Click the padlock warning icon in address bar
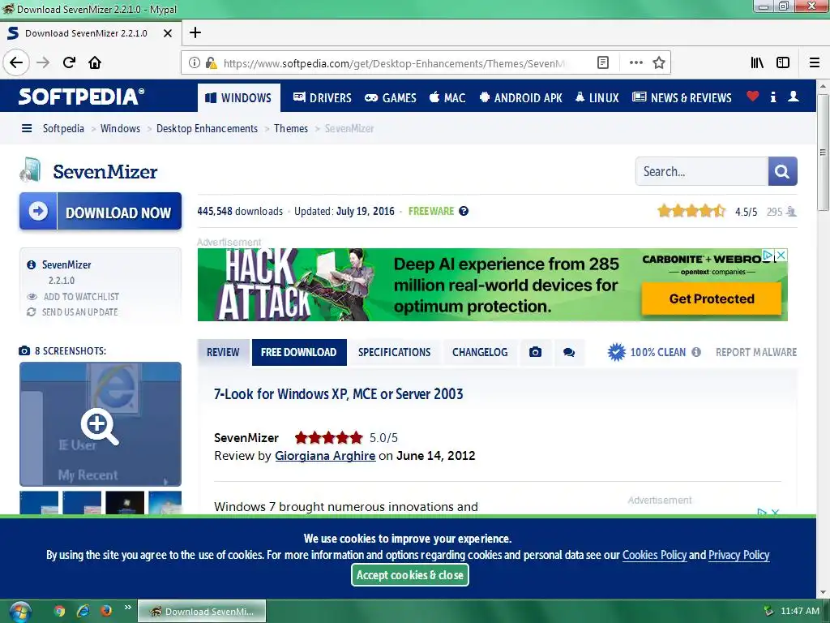 tap(212, 63)
